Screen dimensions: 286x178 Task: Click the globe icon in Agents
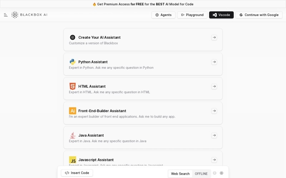[157, 15]
